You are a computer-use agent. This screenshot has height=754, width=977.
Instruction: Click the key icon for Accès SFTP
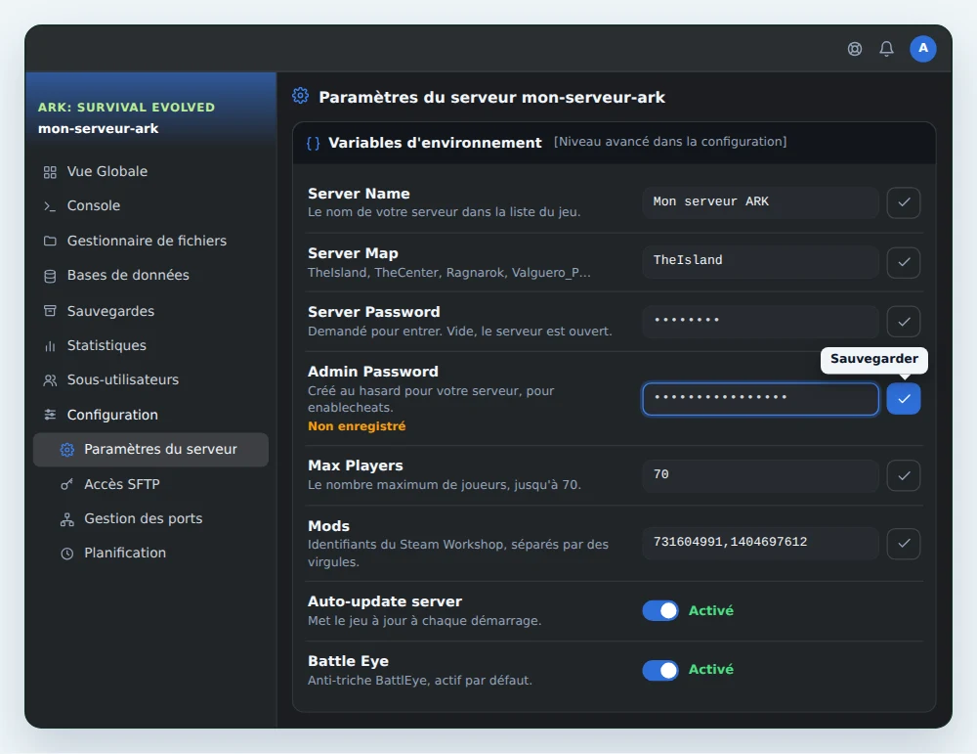tap(67, 485)
